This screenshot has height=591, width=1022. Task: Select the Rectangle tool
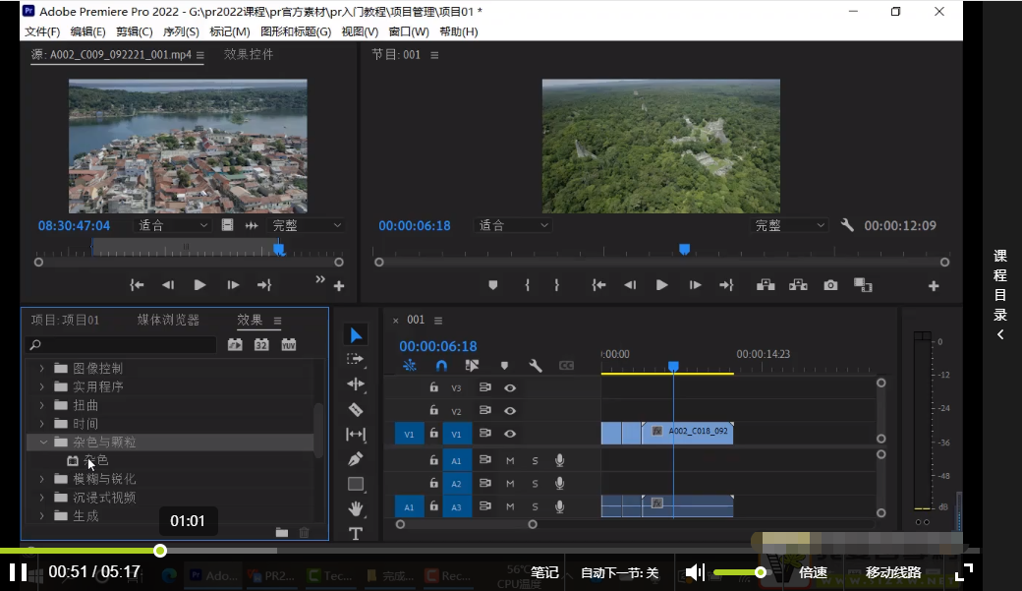click(356, 484)
